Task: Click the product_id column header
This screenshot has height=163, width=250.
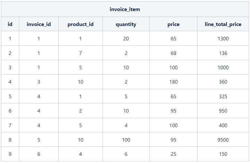Action: pyautogui.click(x=81, y=24)
